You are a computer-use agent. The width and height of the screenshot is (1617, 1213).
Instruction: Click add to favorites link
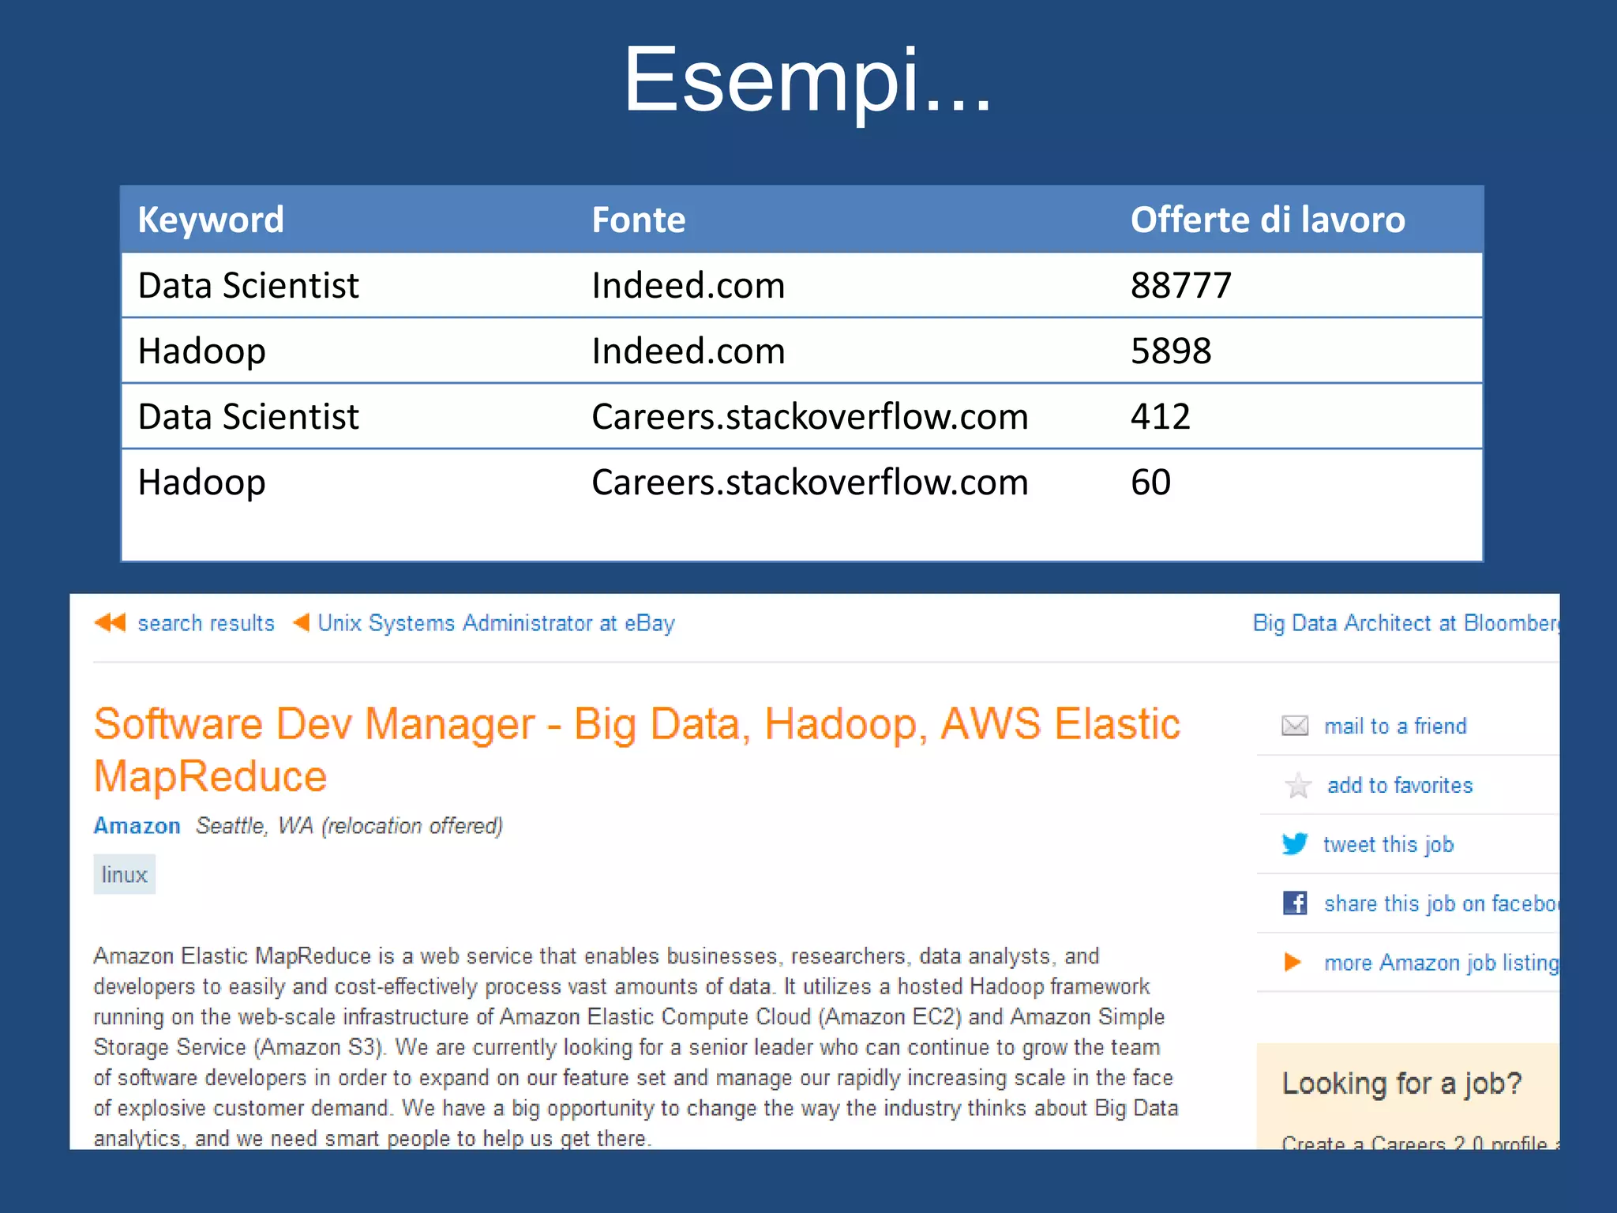[1400, 785]
